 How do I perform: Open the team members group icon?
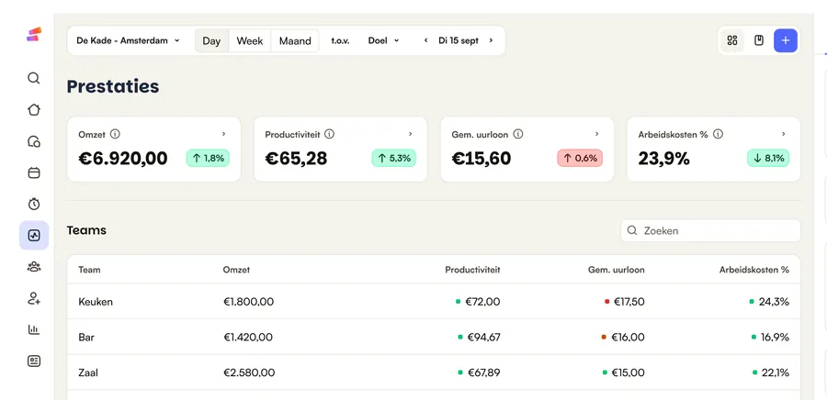click(x=34, y=267)
